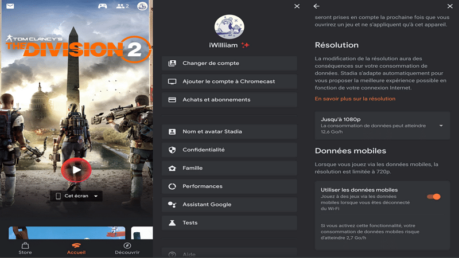The image size is (459, 258).
Task: Open the Découvrir tab
Action: coord(127,249)
